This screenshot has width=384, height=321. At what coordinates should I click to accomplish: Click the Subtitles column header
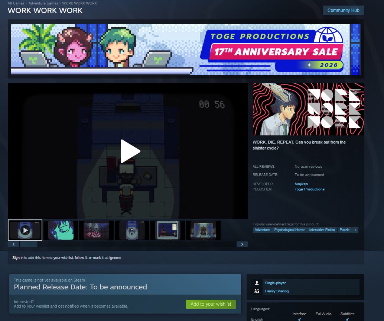click(347, 314)
